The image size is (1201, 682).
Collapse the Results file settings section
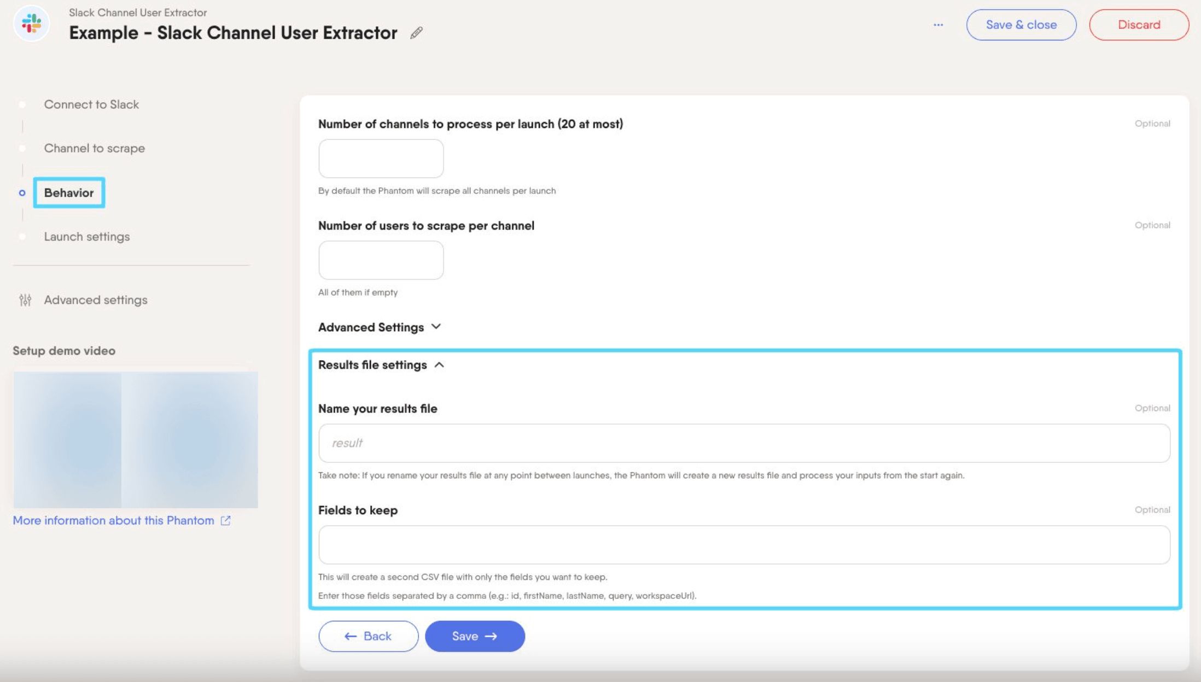(x=381, y=365)
